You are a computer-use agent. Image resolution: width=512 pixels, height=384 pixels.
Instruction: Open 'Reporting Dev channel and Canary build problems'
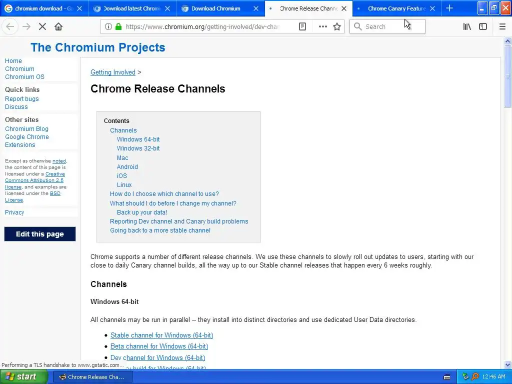pyautogui.click(x=179, y=221)
